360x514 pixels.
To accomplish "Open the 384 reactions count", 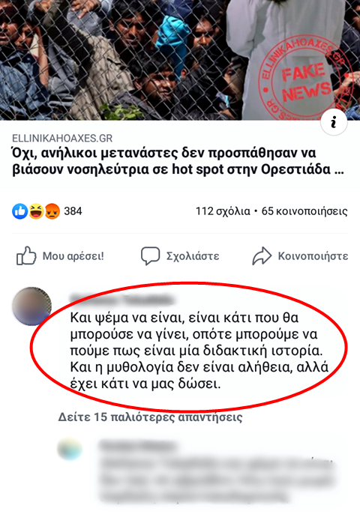I will [x=73, y=211].
